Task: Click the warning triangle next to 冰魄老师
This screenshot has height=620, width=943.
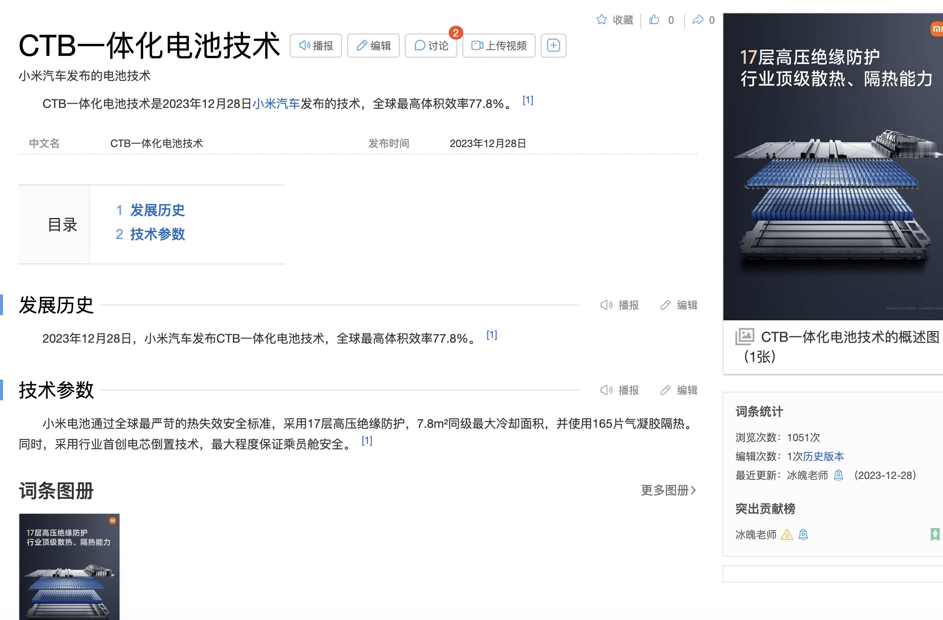Action: click(x=787, y=535)
